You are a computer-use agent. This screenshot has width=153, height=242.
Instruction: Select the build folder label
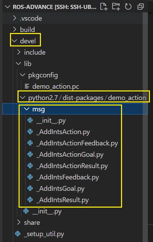[27, 30]
